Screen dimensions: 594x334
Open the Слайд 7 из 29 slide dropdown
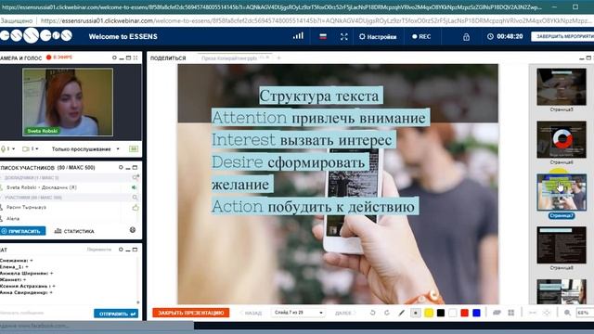click(299, 313)
